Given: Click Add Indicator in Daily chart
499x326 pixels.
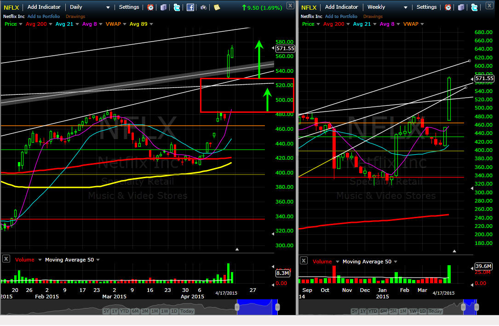Looking at the screenshot, I should [x=44, y=7].
